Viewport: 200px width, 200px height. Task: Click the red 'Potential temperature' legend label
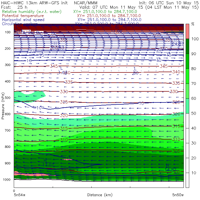[x=23, y=16]
